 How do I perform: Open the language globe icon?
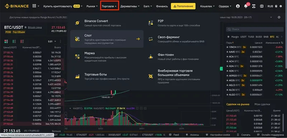pos(262,6)
